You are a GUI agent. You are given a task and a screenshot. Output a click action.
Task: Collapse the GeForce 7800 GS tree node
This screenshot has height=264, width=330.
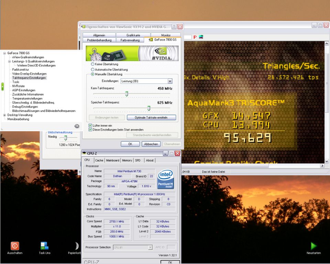[x=4, y=53]
